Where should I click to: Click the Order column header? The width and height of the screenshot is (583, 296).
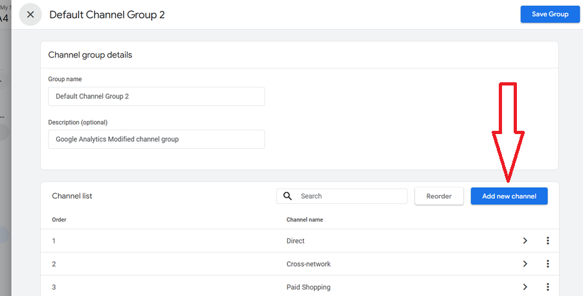59,220
